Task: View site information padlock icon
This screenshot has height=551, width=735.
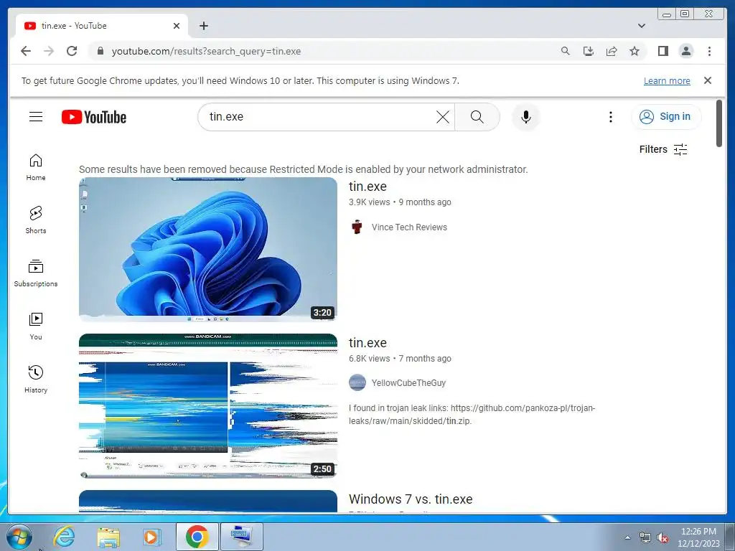Action: (x=100, y=51)
